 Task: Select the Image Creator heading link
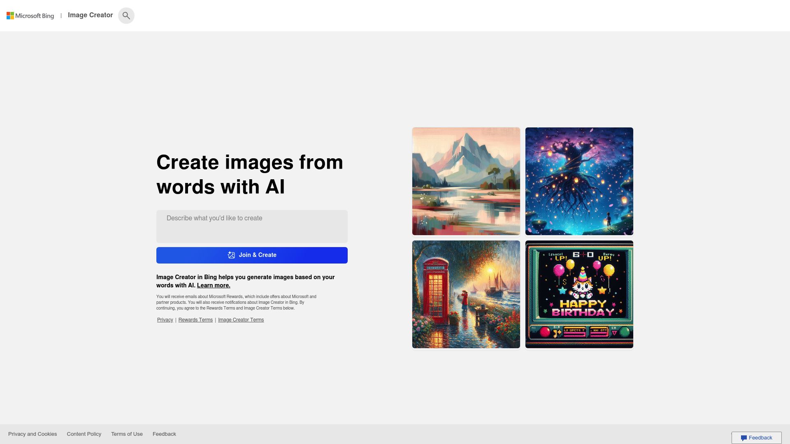click(x=90, y=15)
